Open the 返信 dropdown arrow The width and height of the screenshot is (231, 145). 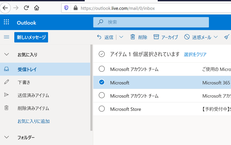(x=121, y=37)
